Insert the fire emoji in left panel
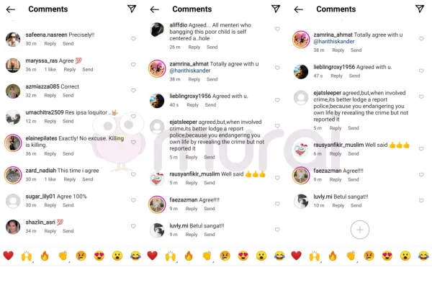Image resolution: width=432 pixels, height=288 pixels. 45,256
